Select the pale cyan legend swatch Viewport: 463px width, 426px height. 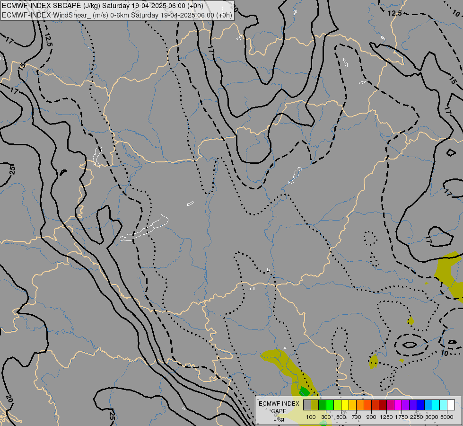click(444, 405)
